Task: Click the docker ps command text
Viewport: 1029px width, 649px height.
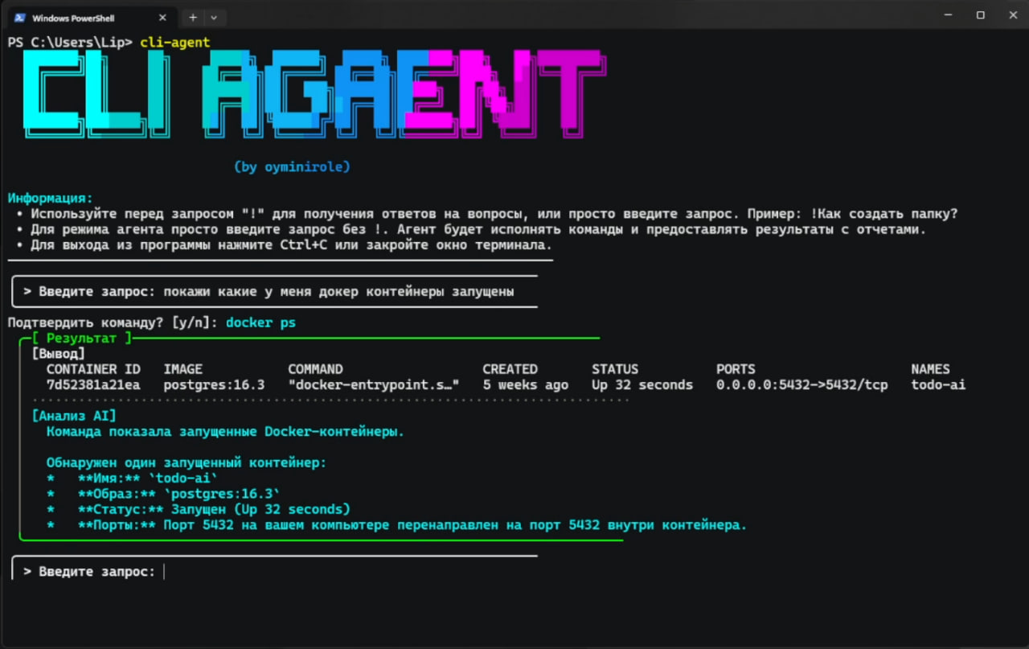Action: coord(260,322)
